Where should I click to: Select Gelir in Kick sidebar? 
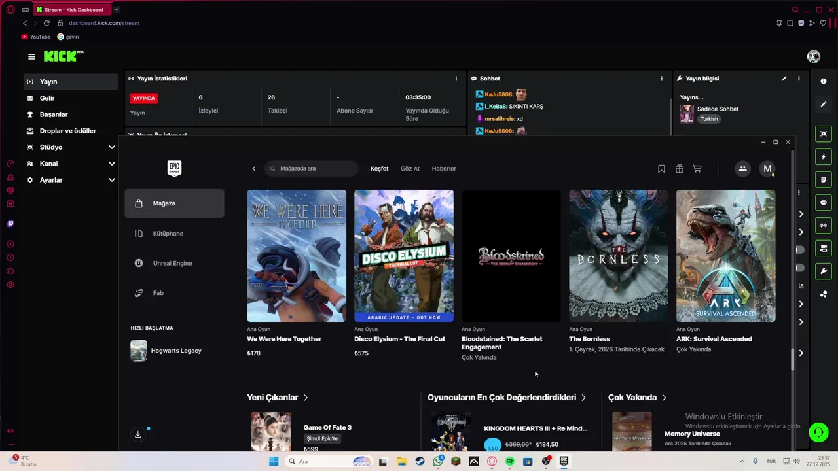click(71, 98)
